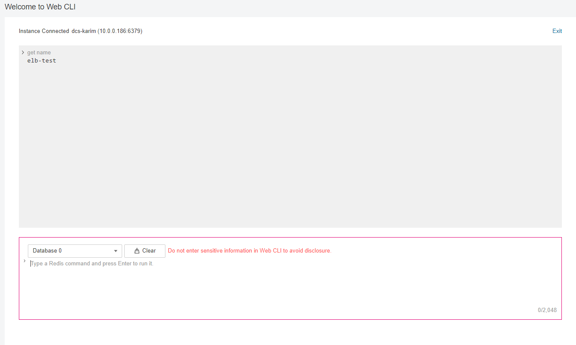Click the IP address 10.0.0.186:6379

click(120, 31)
